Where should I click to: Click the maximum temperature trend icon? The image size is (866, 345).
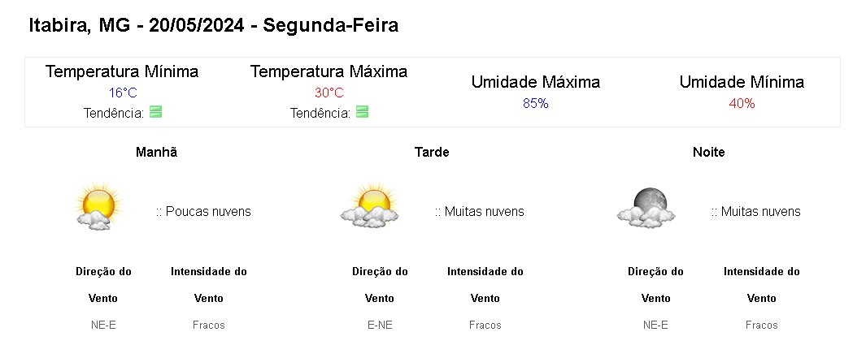tap(363, 112)
